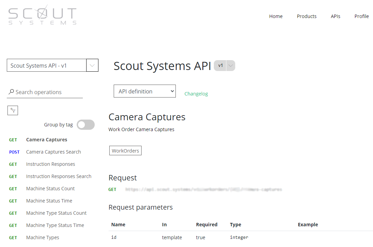
Task: Focus the Search operations field
Action: [x=48, y=92]
